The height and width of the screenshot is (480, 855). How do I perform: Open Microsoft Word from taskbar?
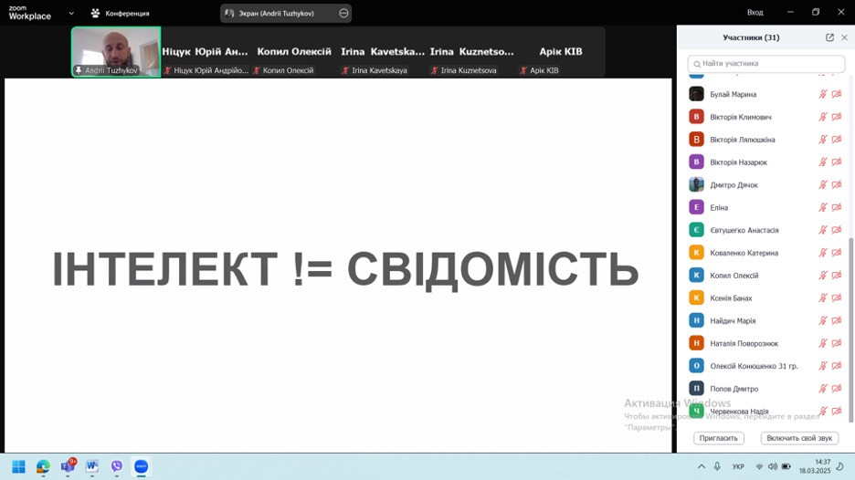[92, 466]
